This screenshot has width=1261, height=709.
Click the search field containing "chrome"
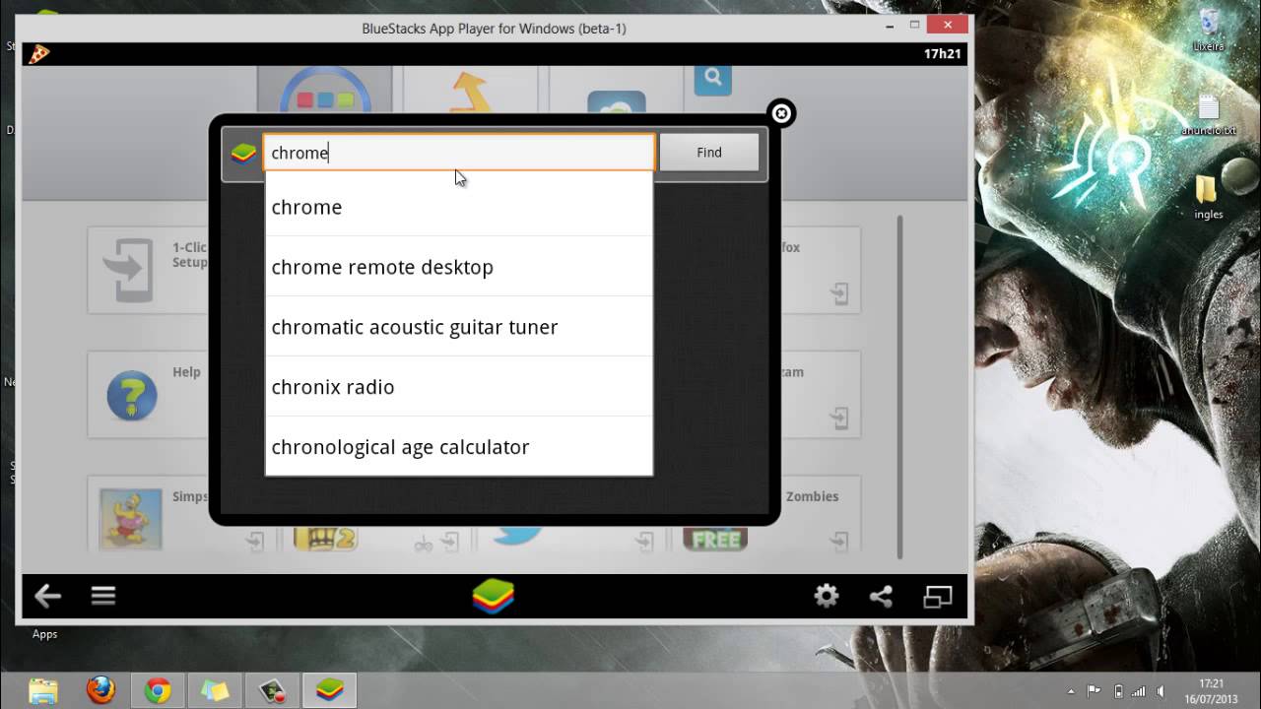[459, 153]
